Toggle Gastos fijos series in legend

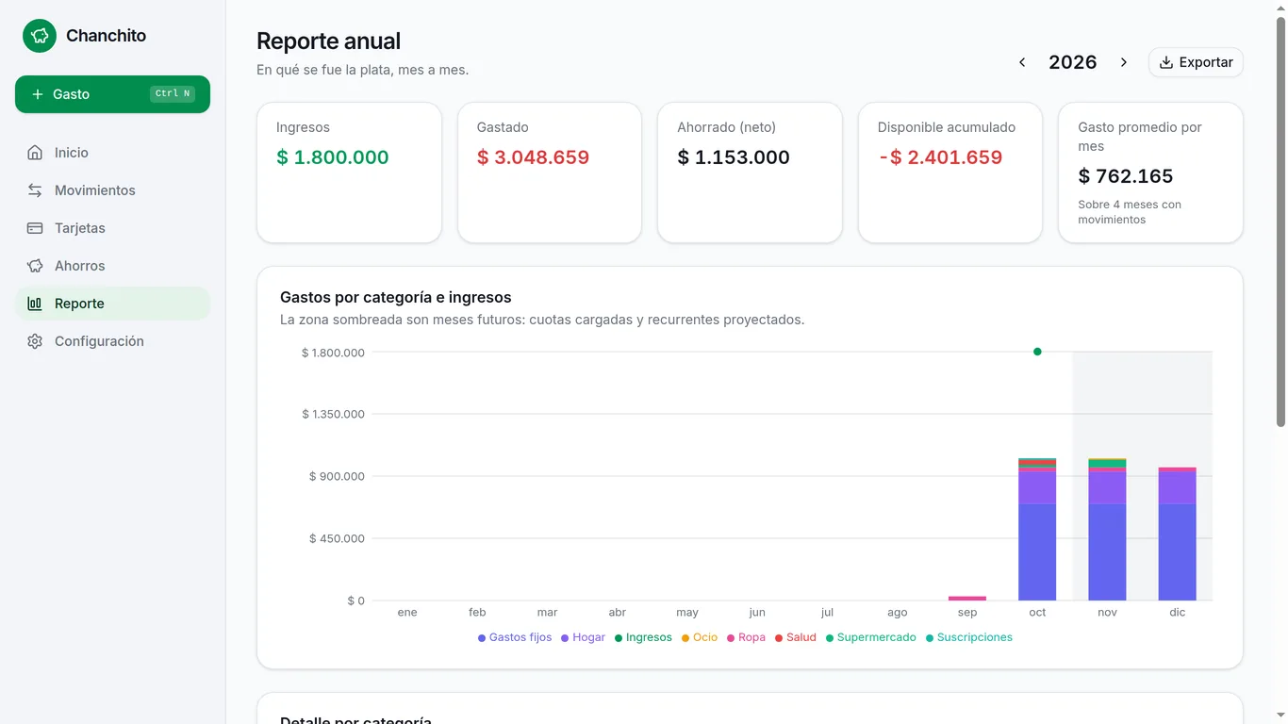click(515, 637)
